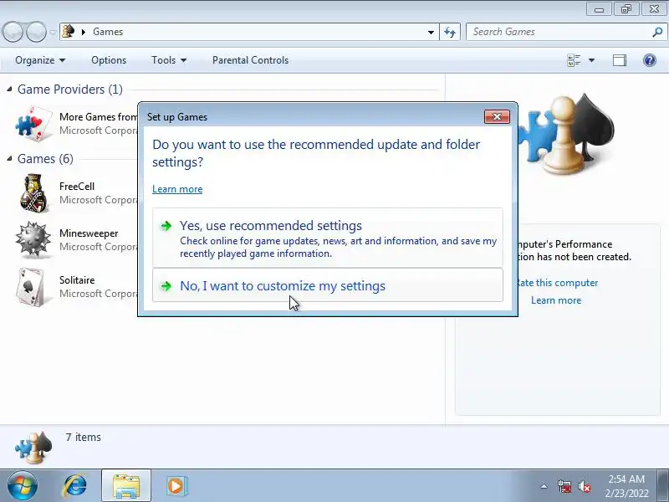Click the More Games puzzle icon
Screen dimensions: 669x502
pos(33,123)
